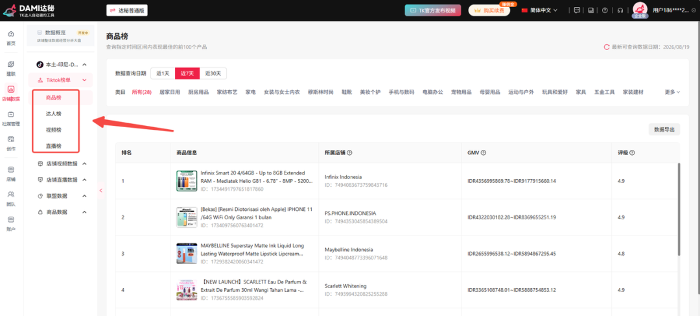Select the 近30天 date range

213,73
